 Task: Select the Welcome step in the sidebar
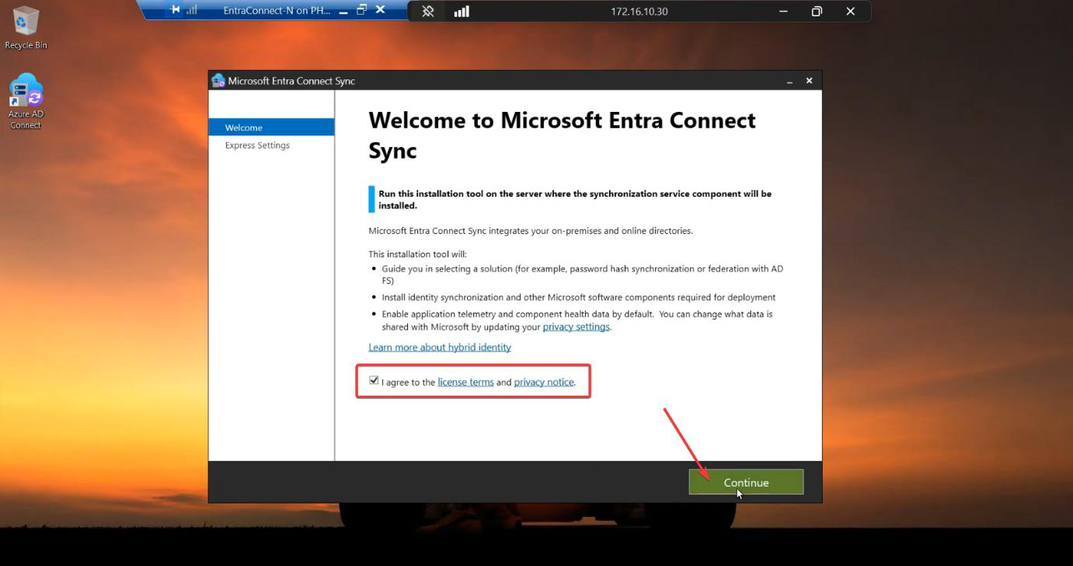click(271, 128)
